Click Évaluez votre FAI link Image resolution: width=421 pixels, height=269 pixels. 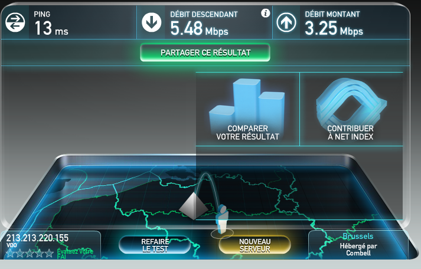tap(75, 254)
